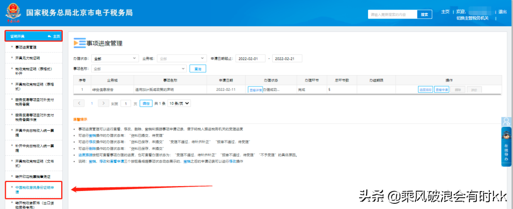Click the 进度跟踪 link in tips

pyautogui.click(x=85, y=155)
